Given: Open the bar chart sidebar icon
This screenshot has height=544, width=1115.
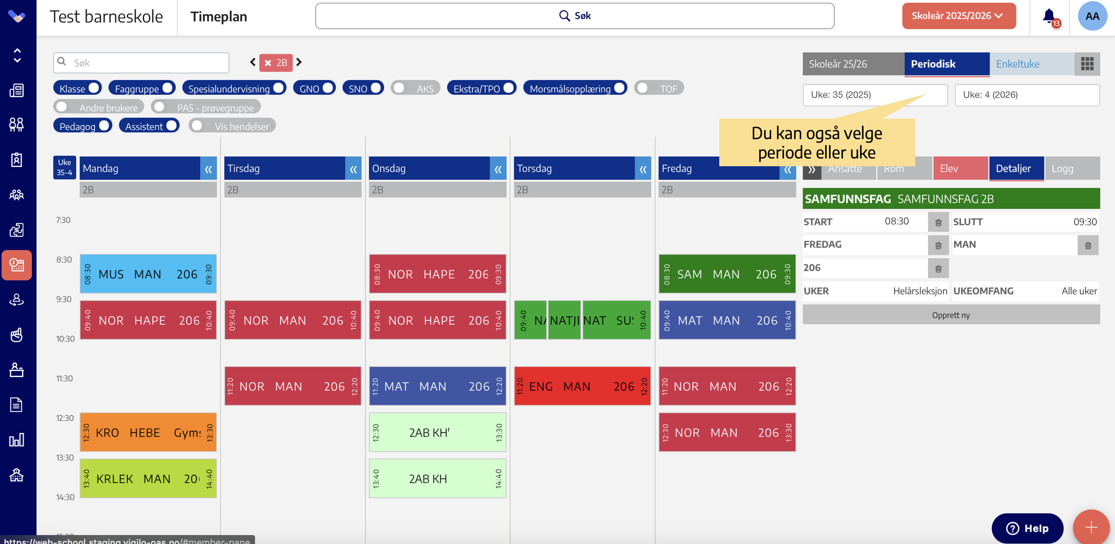Looking at the screenshot, I should pyautogui.click(x=16, y=440).
